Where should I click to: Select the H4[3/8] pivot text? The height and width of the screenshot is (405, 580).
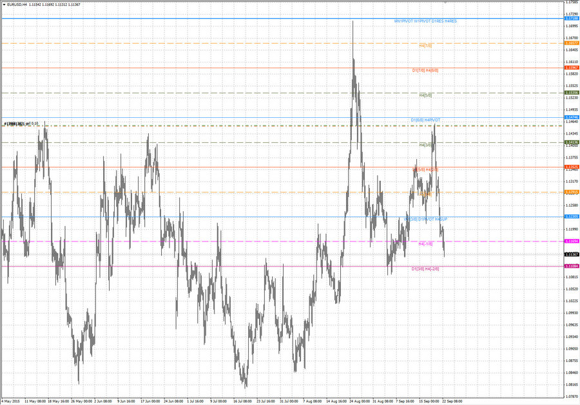tap(425, 144)
